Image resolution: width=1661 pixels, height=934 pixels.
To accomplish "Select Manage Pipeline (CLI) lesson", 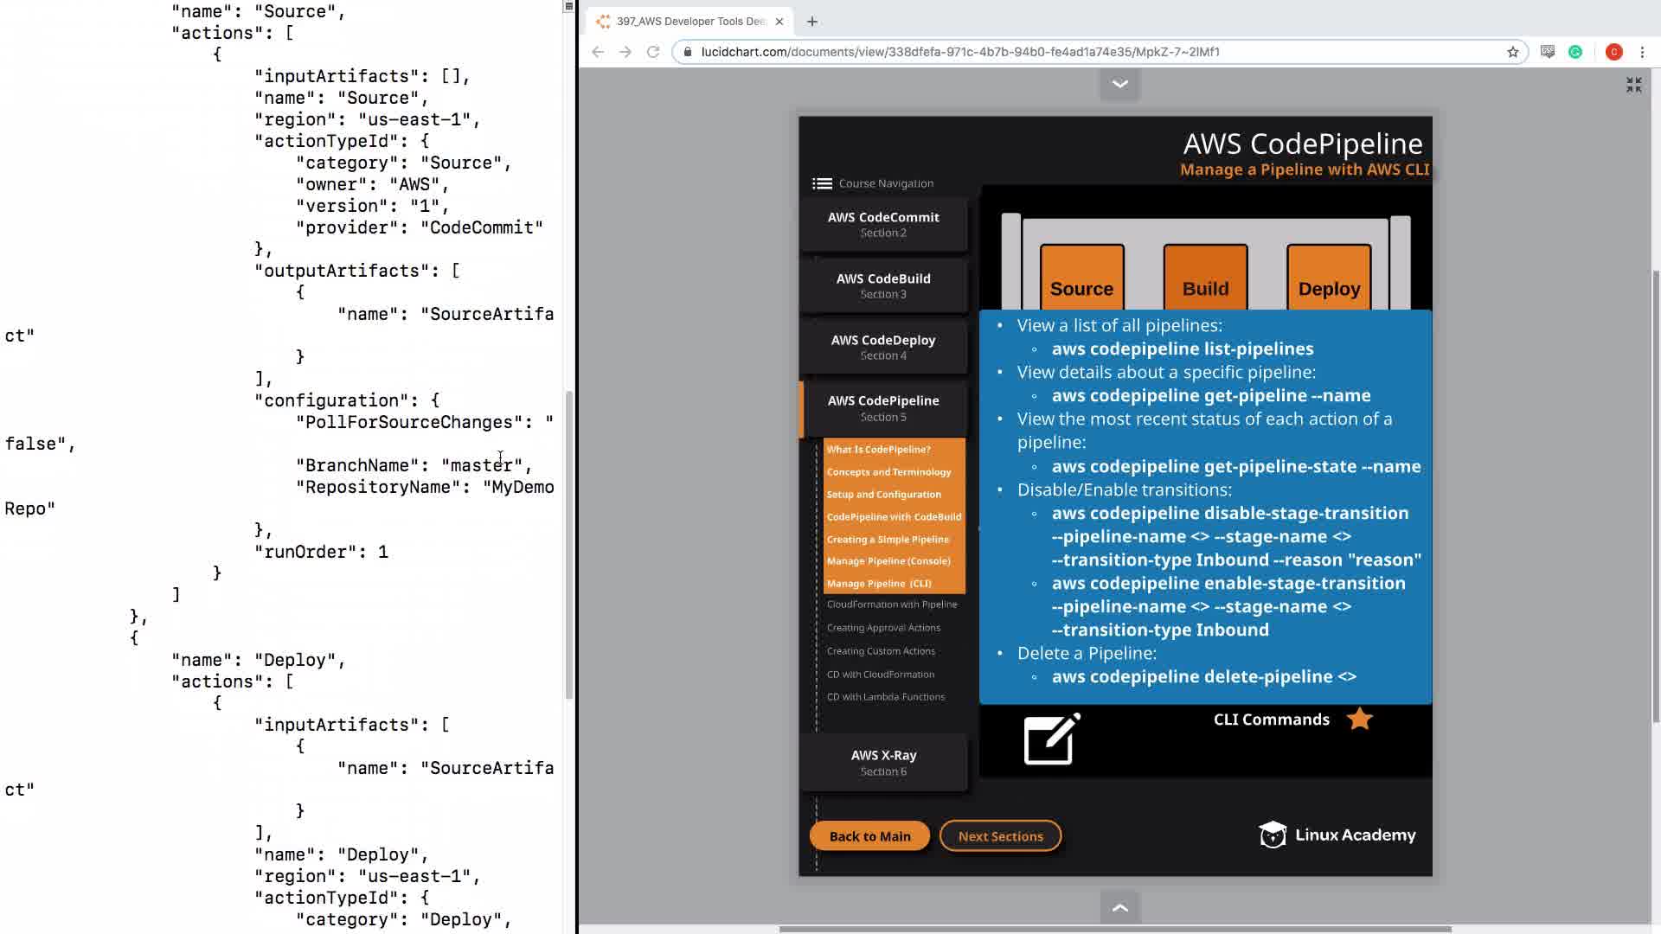I will (x=879, y=584).
